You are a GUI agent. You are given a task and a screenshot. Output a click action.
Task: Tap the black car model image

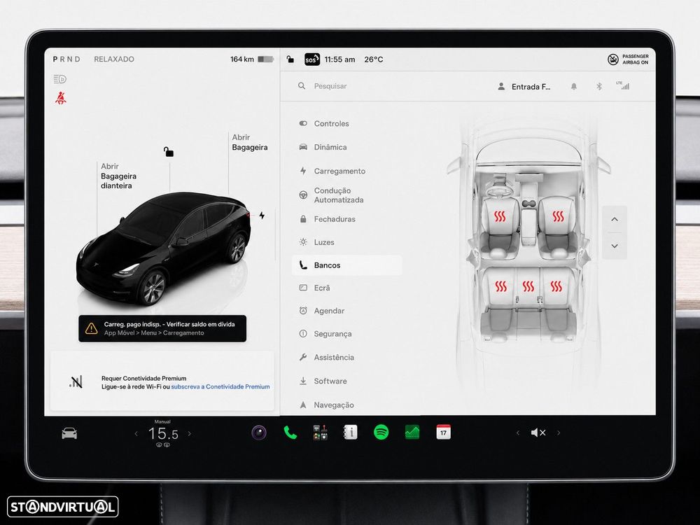163,248
